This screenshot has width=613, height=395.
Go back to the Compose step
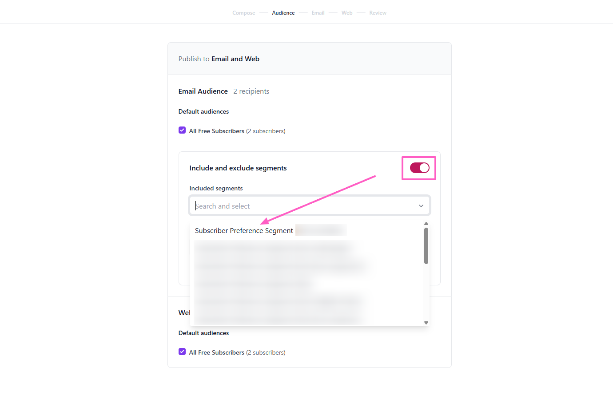coord(243,13)
